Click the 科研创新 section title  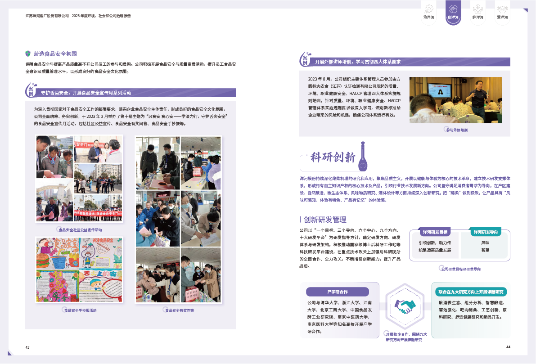tap(332, 158)
